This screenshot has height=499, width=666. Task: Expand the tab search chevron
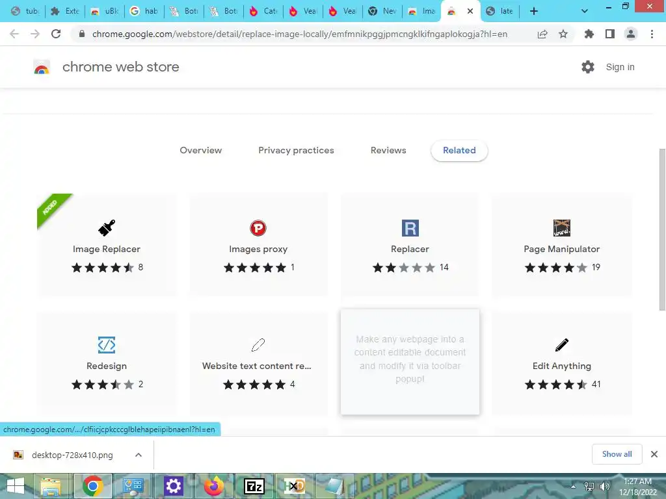(x=585, y=11)
